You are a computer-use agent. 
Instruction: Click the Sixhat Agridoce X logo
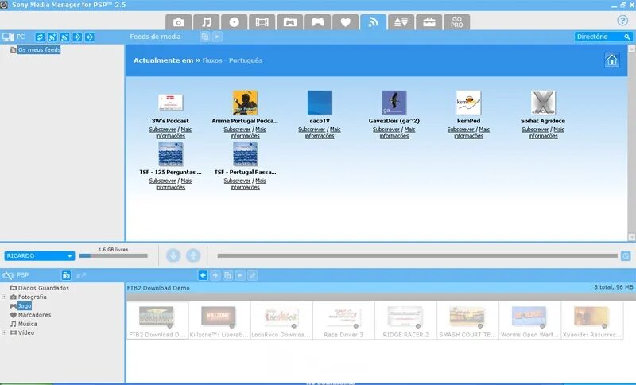(543, 103)
